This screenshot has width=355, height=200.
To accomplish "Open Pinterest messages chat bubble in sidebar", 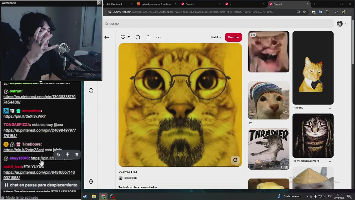I will coord(91,91).
